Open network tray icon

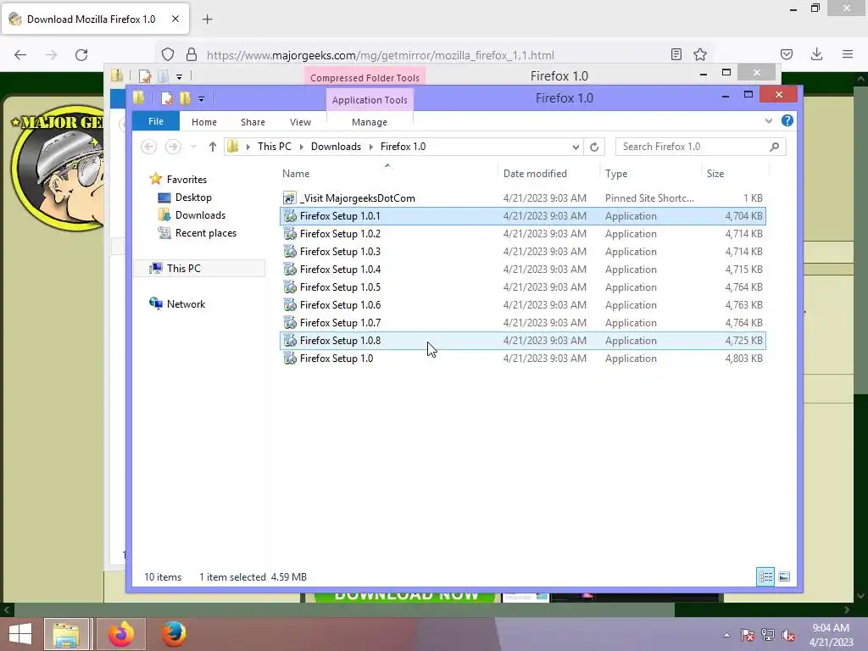click(768, 635)
